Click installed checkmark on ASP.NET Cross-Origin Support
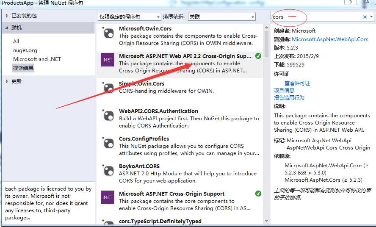The height and width of the screenshot is (227, 376). (x=258, y=194)
